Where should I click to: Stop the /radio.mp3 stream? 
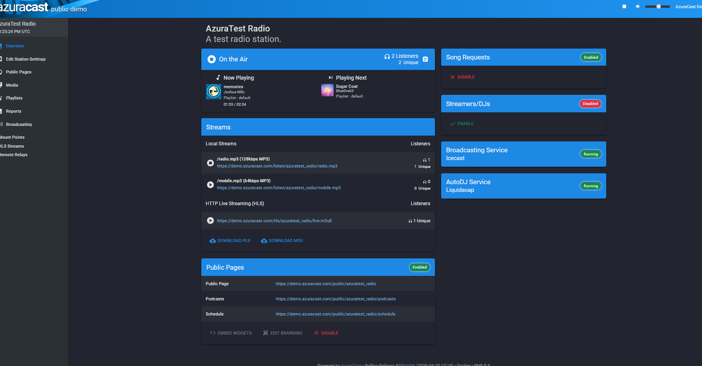coord(210,163)
